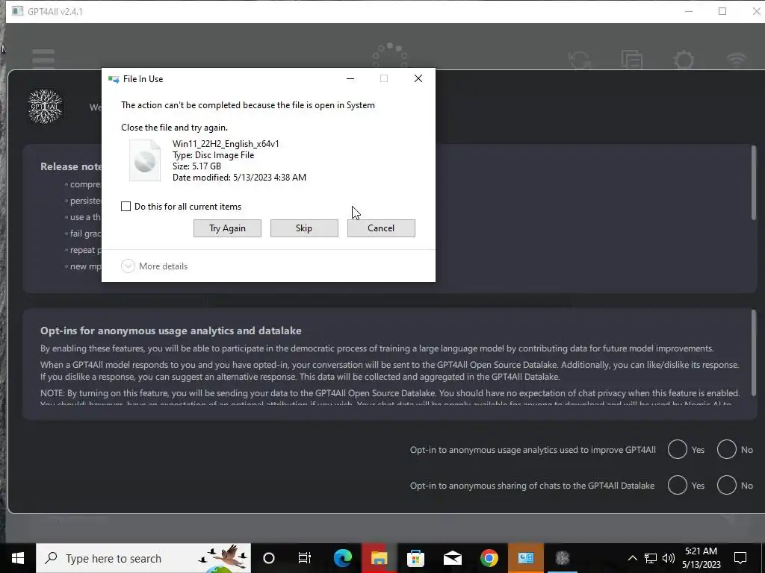765x573 pixels.
Task: Click the 'Date modified: 5/13/2023 4:38 AM' text
Action: (x=240, y=178)
